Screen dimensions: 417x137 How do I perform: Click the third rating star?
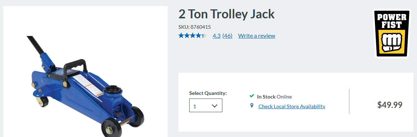pos(193,36)
